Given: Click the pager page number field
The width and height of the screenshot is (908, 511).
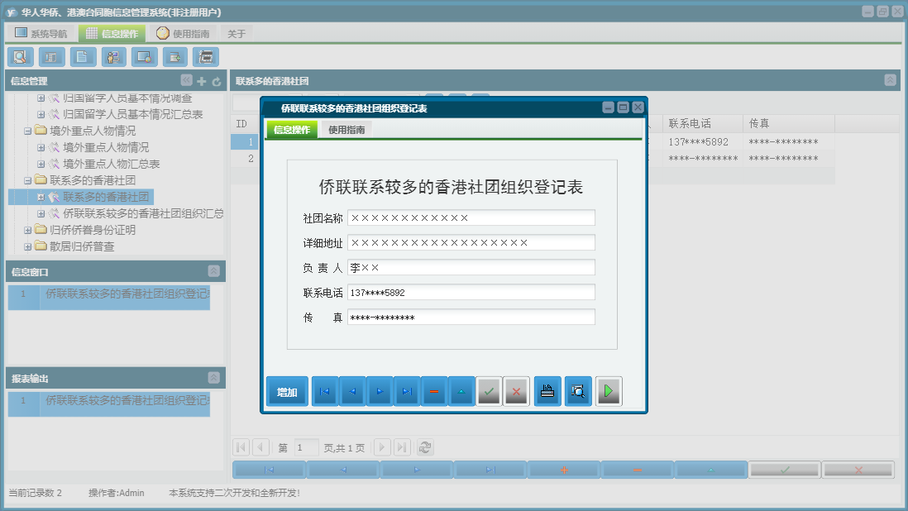Looking at the screenshot, I should 306,447.
